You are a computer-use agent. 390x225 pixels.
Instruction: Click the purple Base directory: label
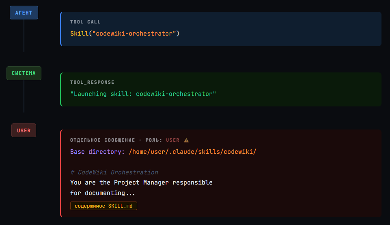coord(97,152)
